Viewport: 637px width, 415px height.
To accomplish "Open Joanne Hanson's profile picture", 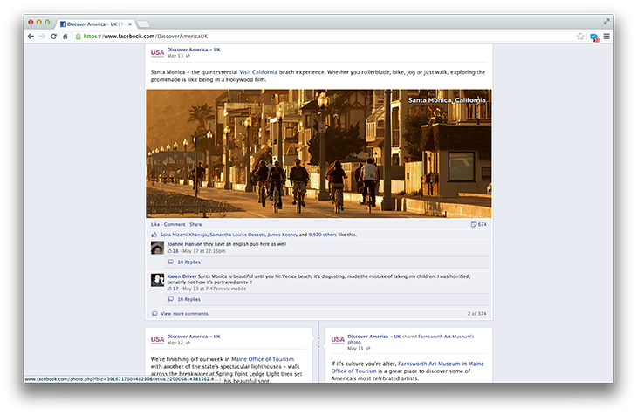I will (157, 248).
